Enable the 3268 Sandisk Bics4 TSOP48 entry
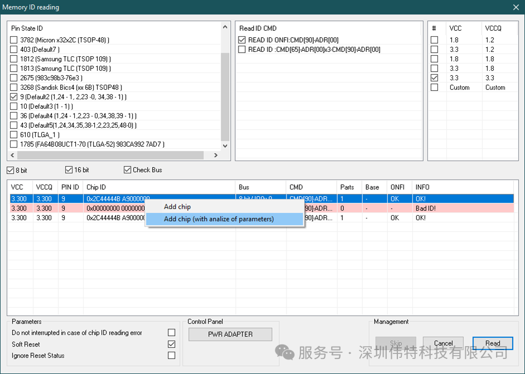 (14, 88)
